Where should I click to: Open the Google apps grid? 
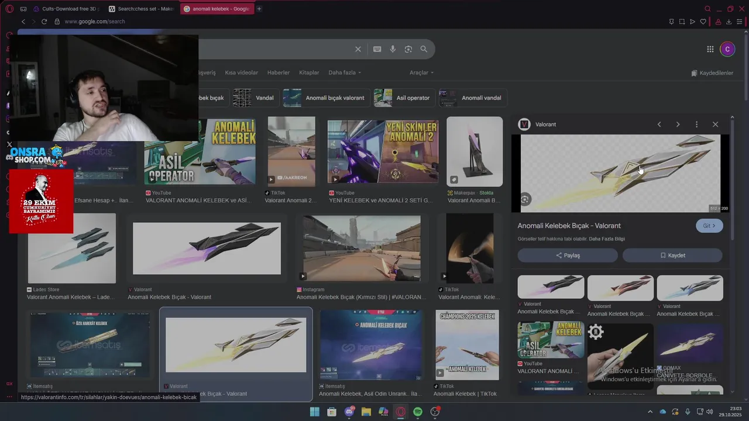pos(710,49)
